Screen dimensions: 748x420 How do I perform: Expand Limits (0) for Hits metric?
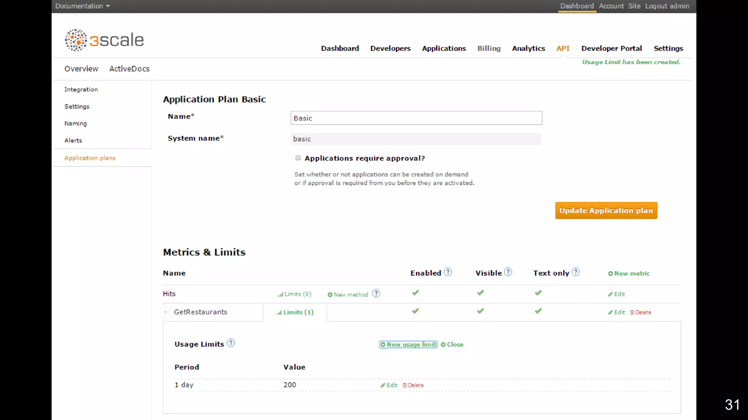pos(294,294)
